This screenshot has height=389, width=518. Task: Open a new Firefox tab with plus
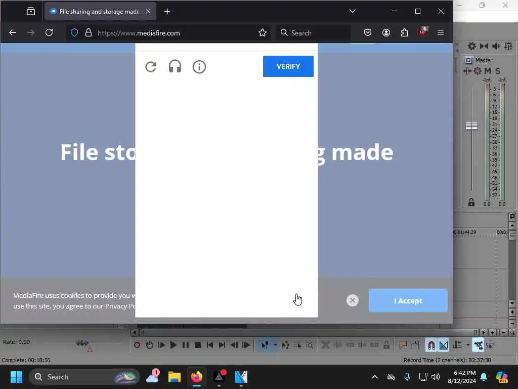167,12
